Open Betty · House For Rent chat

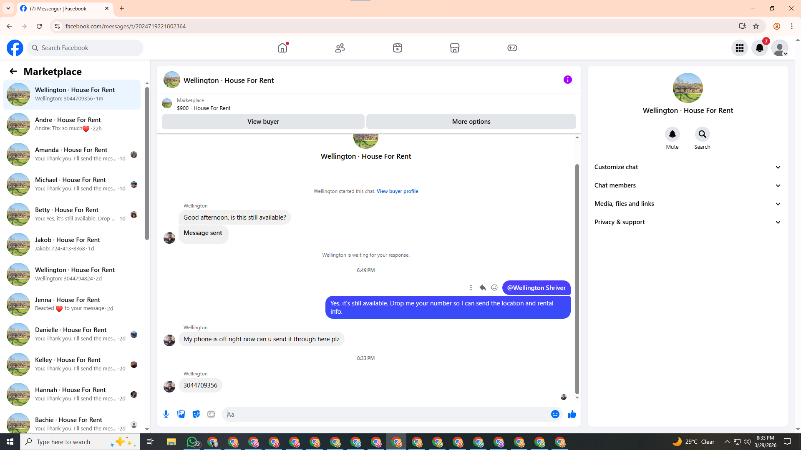tap(72, 214)
